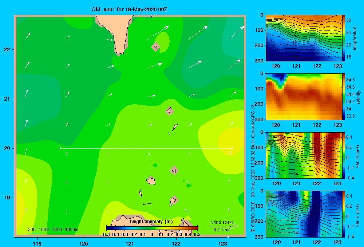Click the "15" temperature scale tick
364x247 pixels.
click(x=349, y=57)
